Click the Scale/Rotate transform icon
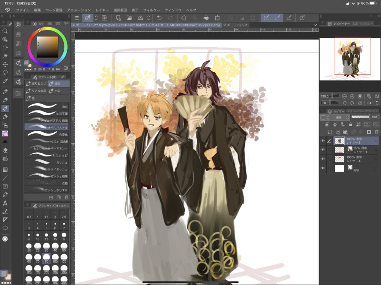381x285 pixels. [217, 18]
